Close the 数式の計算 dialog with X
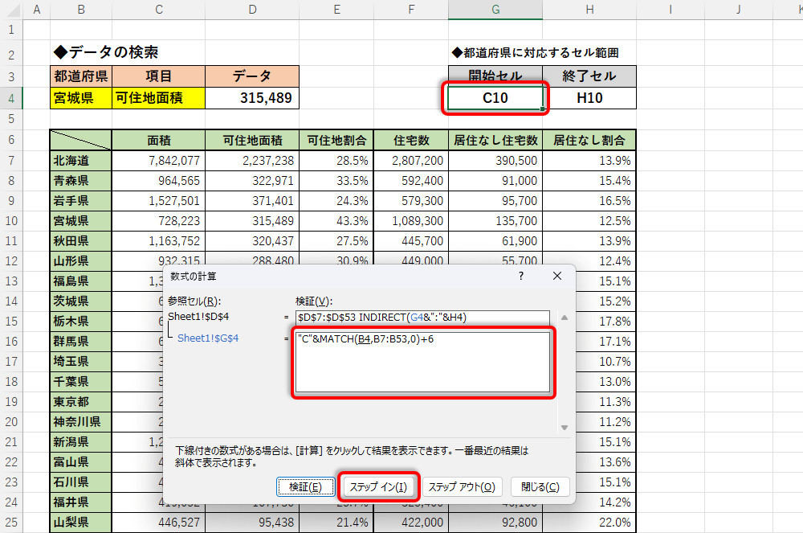This screenshot has height=533, width=803. [557, 276]
